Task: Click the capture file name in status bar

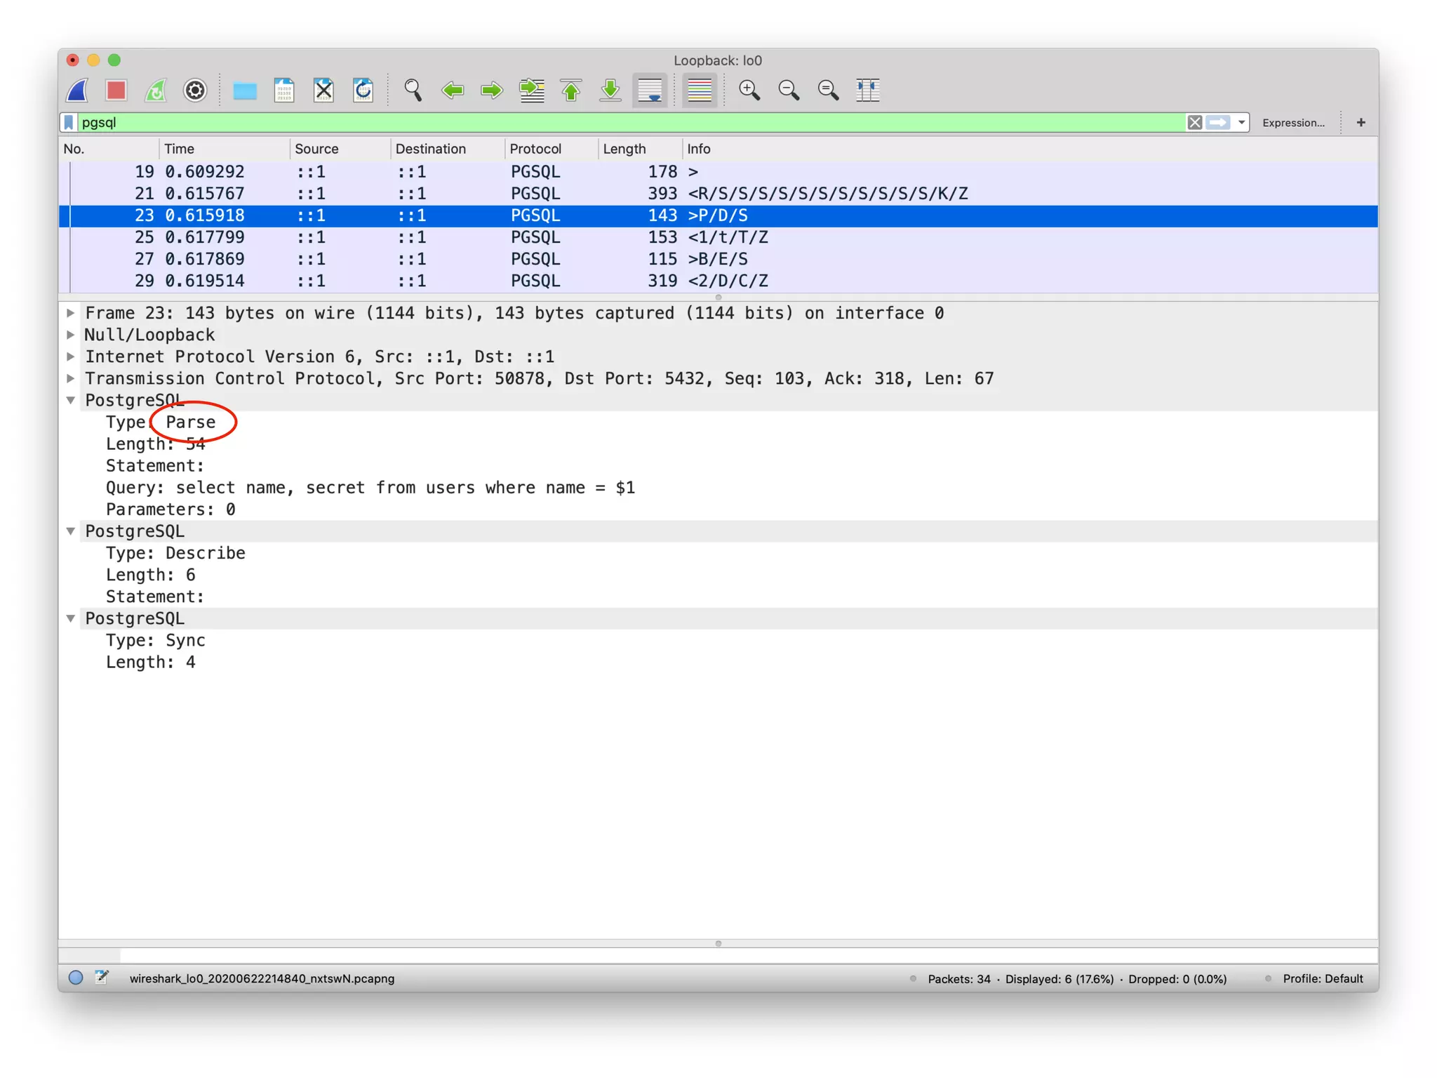Action: [x=262, y=978]
